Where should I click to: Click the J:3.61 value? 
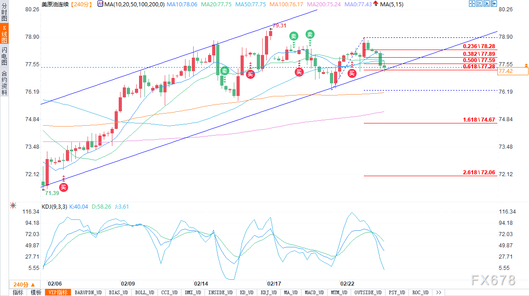(x=121, y=206)
